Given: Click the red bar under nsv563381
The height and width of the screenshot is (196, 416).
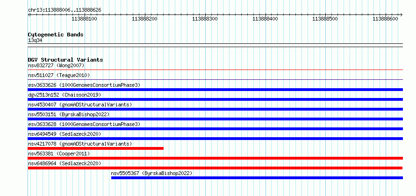Looking at the screenshot, I should point(215,158).
